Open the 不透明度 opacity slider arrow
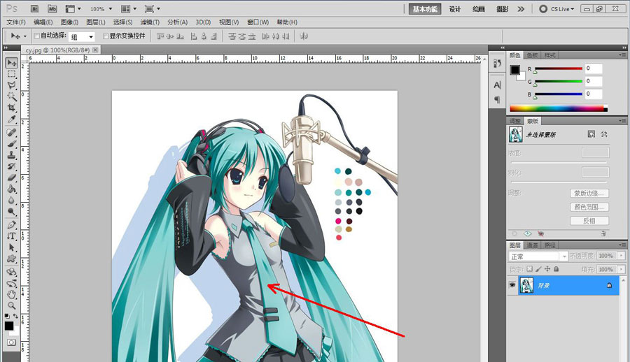 coord(621,256)
